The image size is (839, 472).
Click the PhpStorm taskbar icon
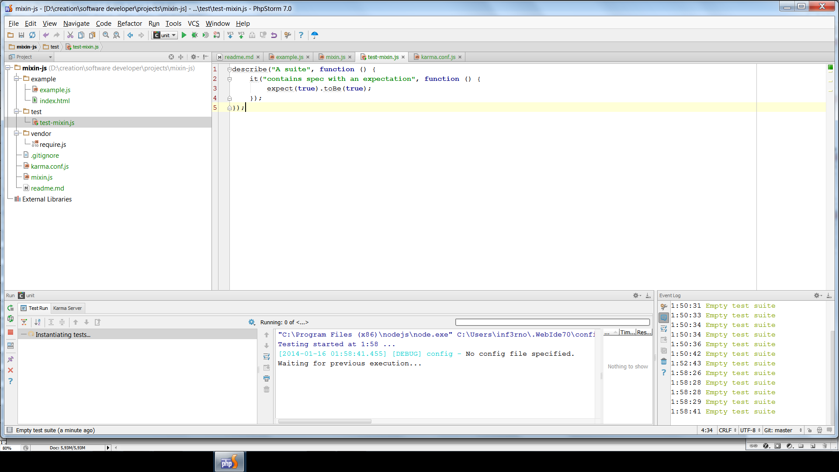[230, 462]
